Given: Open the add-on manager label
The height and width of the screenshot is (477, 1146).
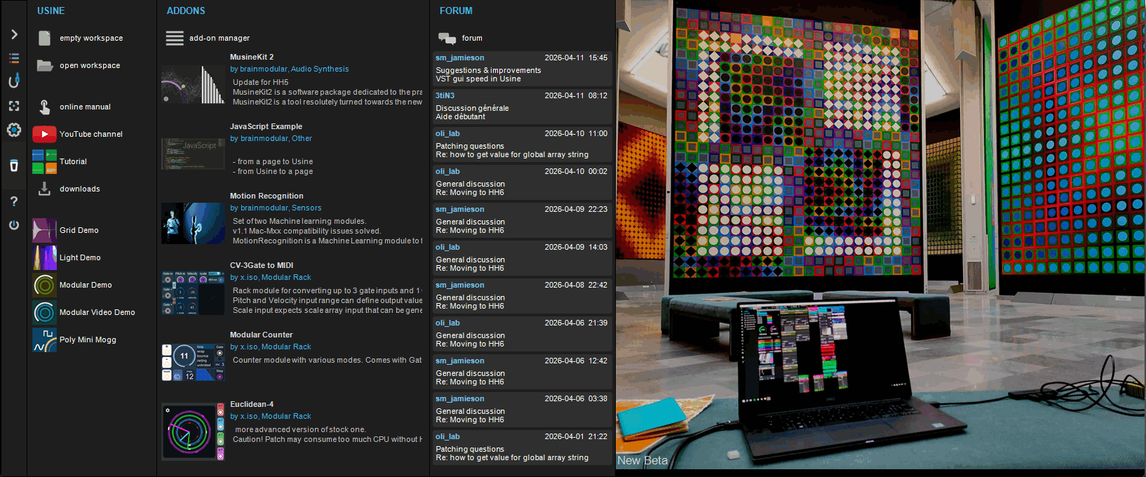Looking at the screenshot, I should pyautogui.click(x=220, y=38).
